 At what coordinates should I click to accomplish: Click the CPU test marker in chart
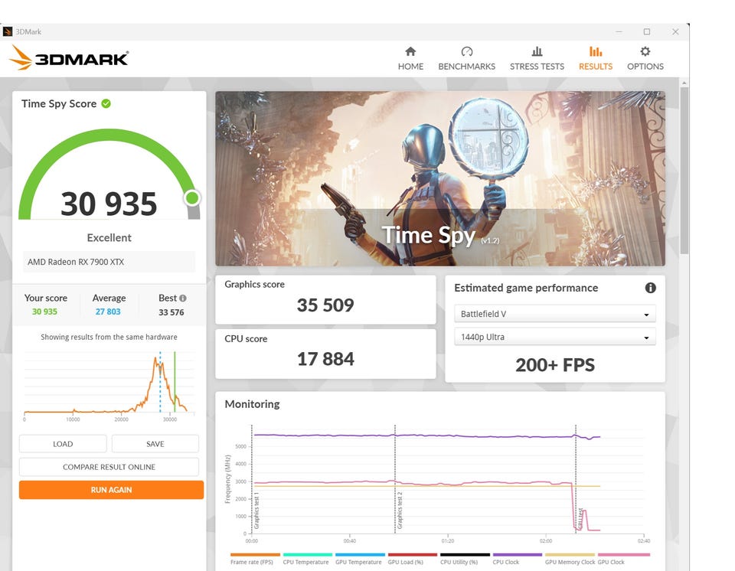(x=579, y=518)
